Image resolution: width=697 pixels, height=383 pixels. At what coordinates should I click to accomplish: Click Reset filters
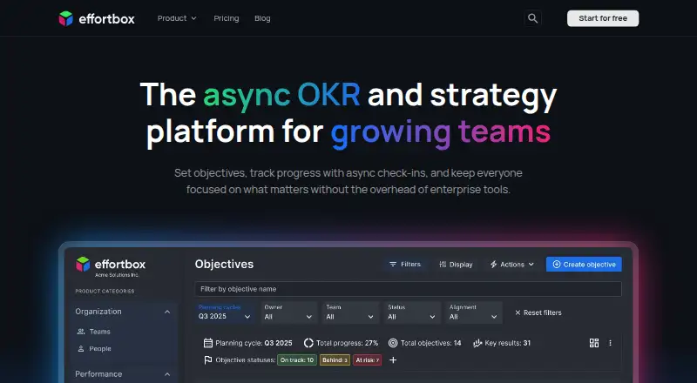538,312
